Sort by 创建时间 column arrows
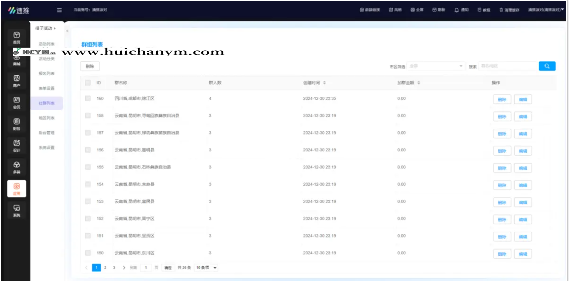569x281 pixels. click(x=324, y=83)
